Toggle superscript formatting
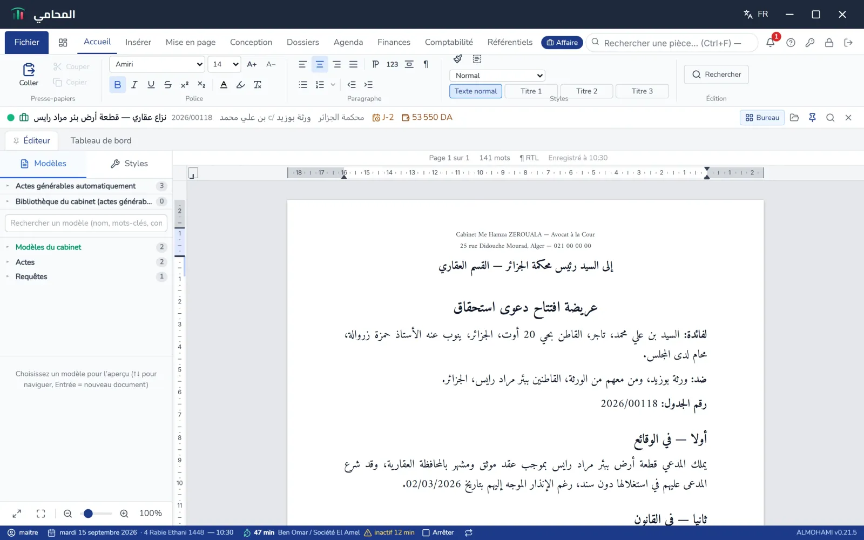This screenshot has height=540, width=864. (185, 85)
